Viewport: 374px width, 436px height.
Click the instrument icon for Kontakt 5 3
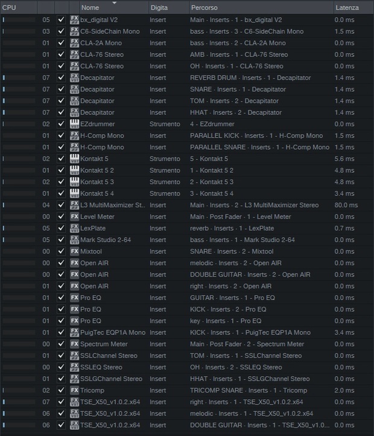[x=74, y=182]
